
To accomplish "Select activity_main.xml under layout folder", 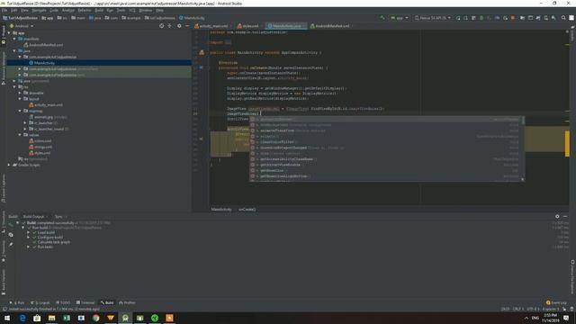I will [x=48, y=105].
